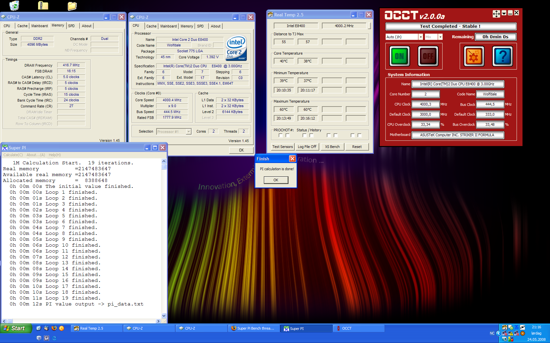
Task: Click the OCCT down-arrow collapse button in title area
Action: coord(504,13)
